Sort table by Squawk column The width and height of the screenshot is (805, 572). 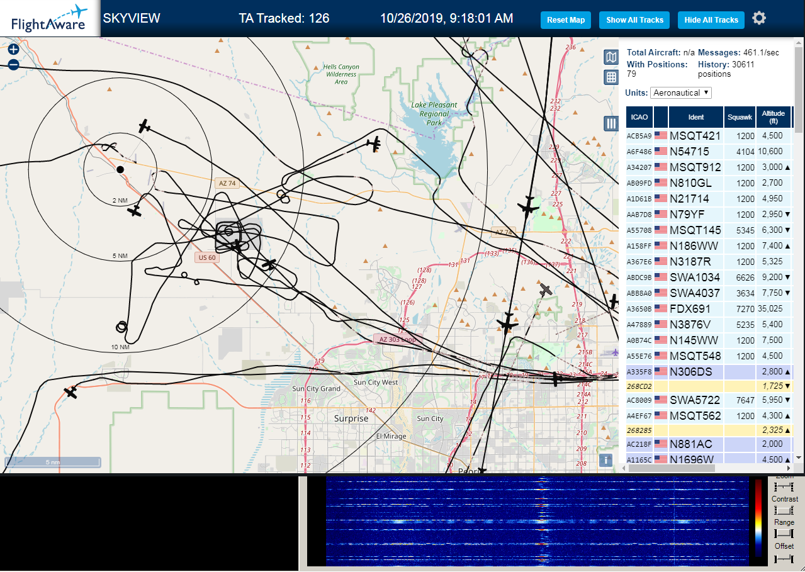click(x=740, y=117)
